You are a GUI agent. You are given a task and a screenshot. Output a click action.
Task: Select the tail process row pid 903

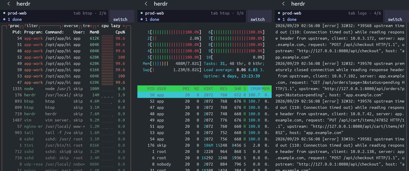pyautogui.click(x=66, y=133)
